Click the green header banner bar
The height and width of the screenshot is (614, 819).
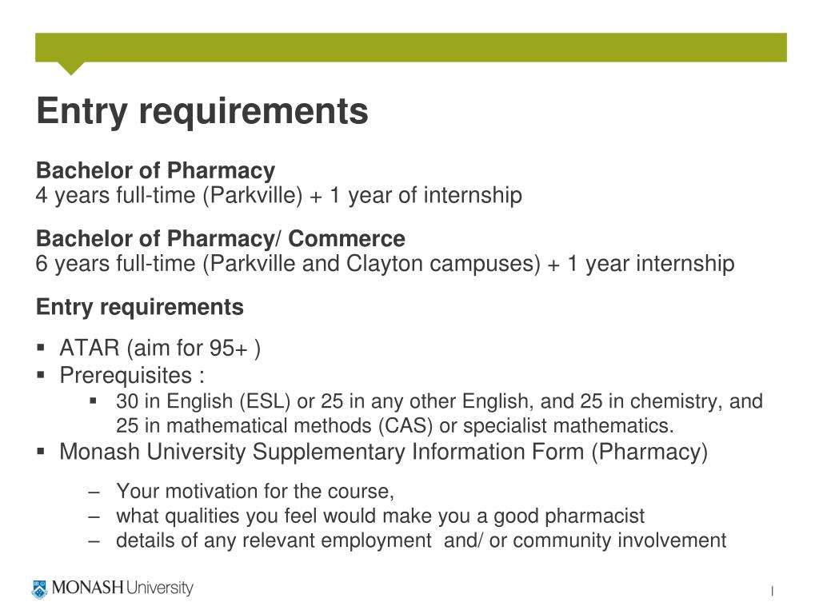tap(410, 47)
